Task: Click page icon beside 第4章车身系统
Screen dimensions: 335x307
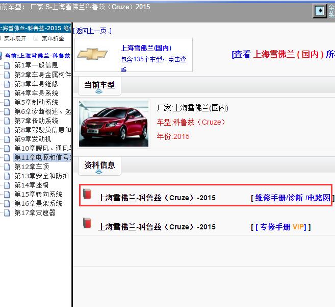Action: point(7,93)
